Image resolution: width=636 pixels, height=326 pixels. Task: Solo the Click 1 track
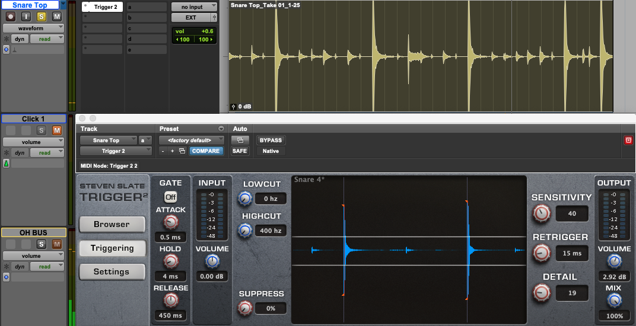pos(42,130)
